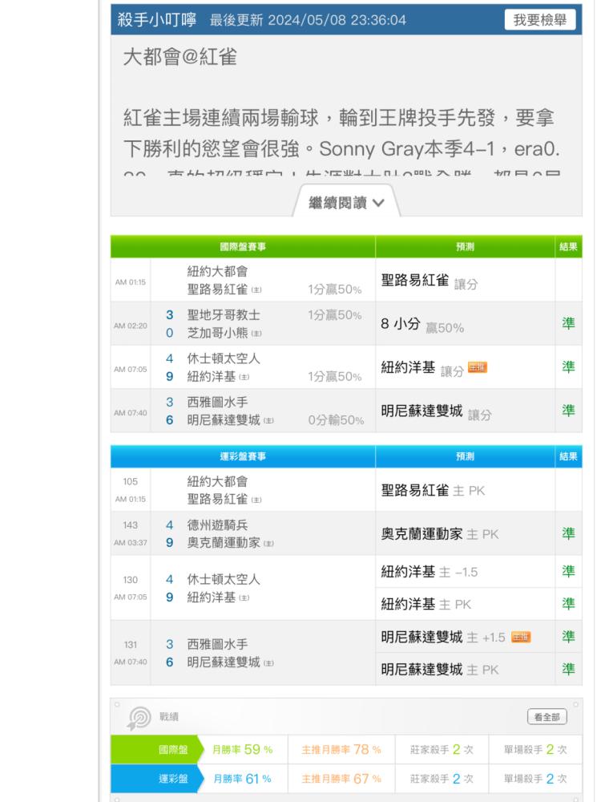Image resolution: width=601 pixels, height=802 pixels.
Task: Click 國際盤 莊家殺手 2 次
Action: (x=442, y=749)
